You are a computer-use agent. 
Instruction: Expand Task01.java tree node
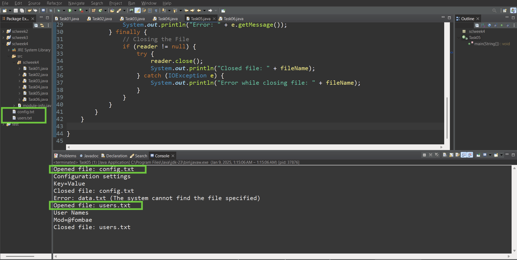point(19,69)
